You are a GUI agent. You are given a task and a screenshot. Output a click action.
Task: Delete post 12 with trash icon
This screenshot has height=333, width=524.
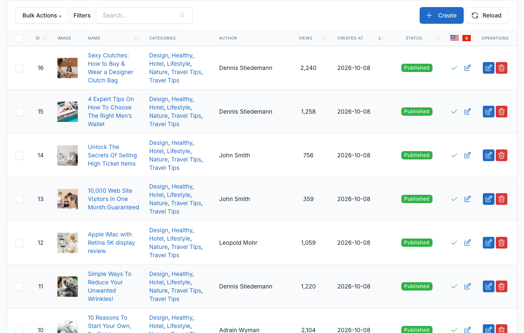[502, 243]
